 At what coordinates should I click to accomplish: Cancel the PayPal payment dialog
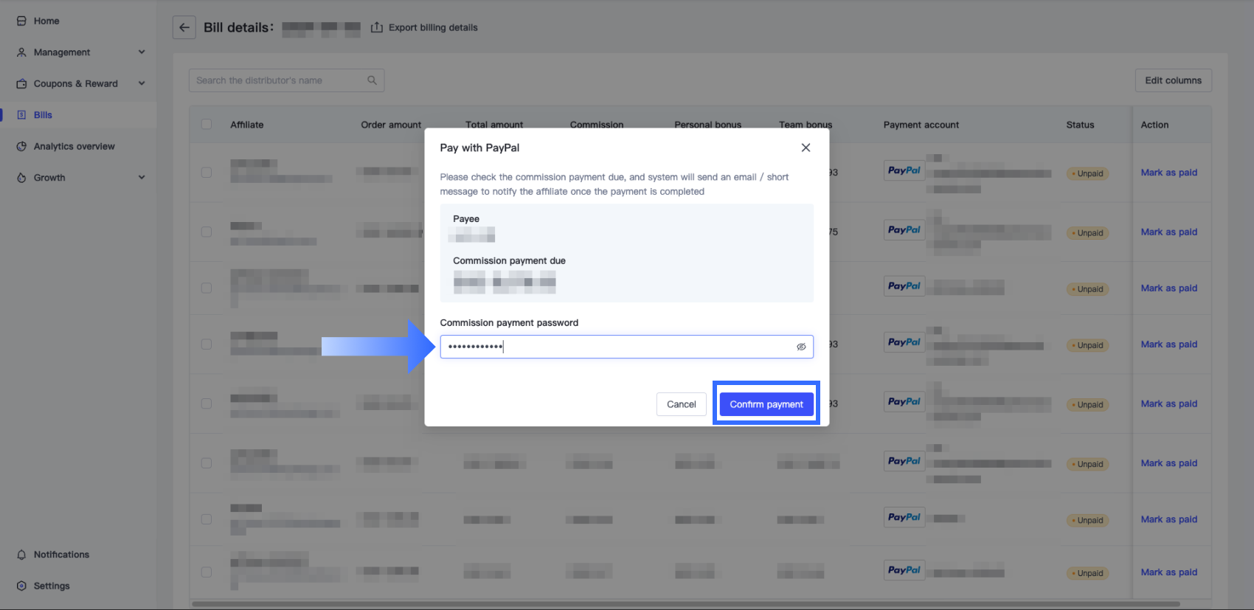point(681,404)
